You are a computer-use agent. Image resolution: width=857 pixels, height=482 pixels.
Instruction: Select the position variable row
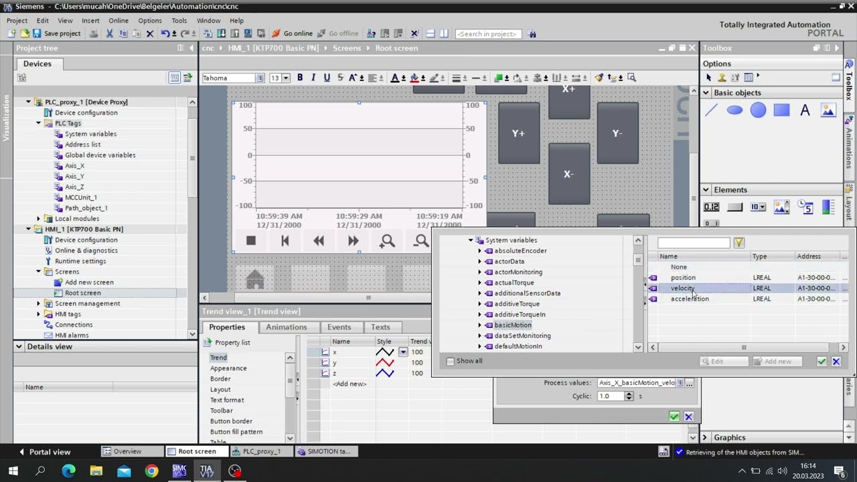tap(748, 277)
